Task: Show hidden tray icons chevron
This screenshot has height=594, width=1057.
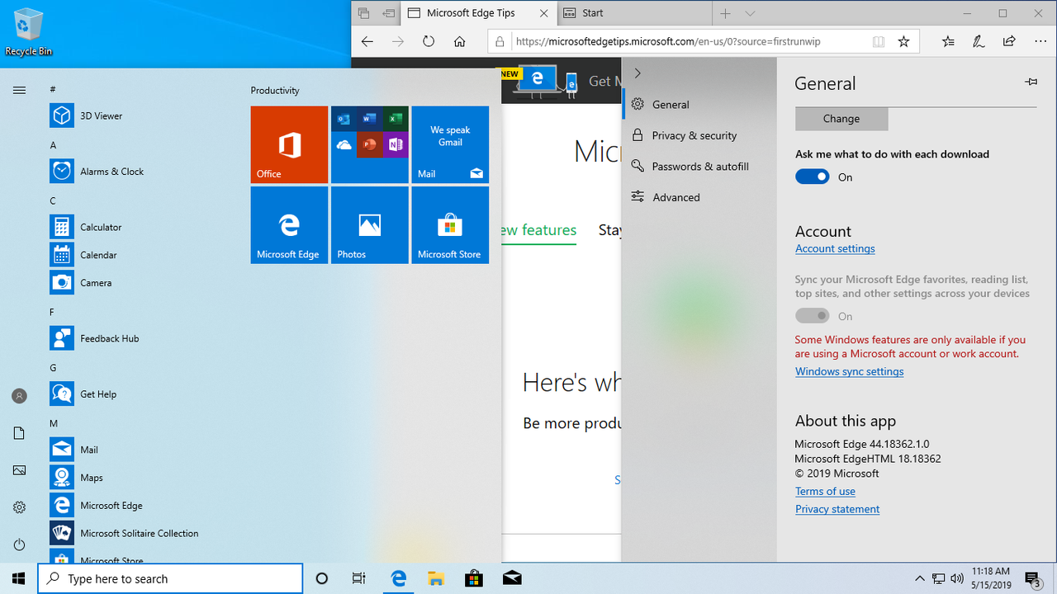Action: click(920, 578)
